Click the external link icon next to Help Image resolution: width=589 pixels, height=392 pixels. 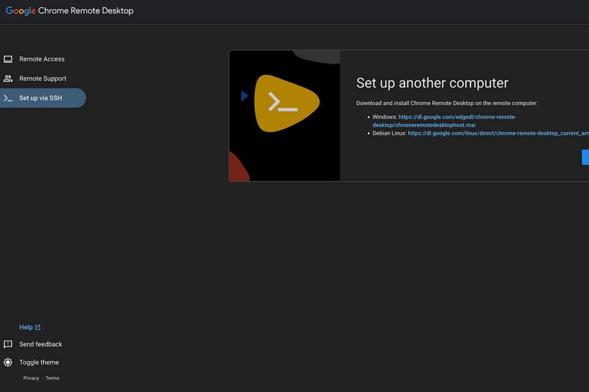tap(38, 327)
